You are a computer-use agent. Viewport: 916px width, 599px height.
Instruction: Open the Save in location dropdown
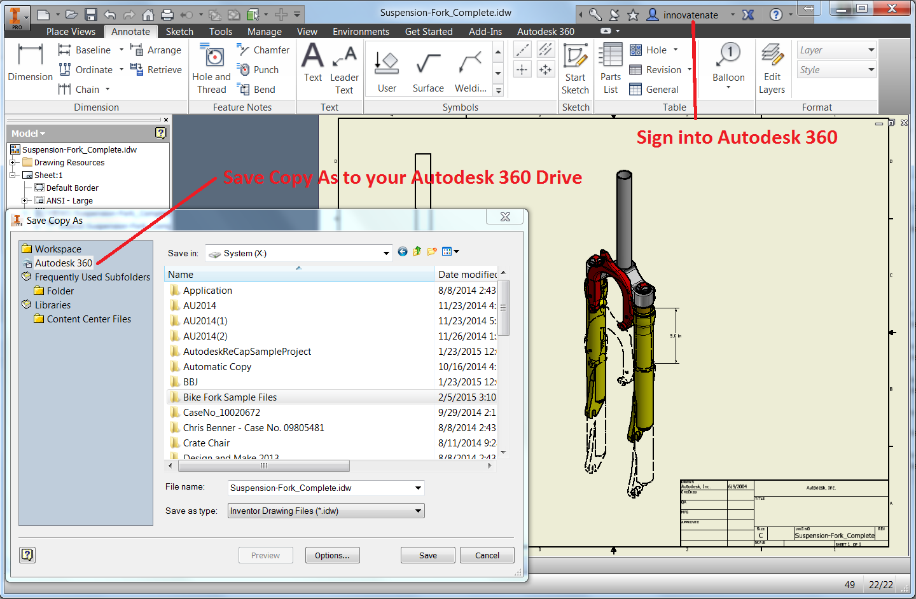(x=385, y=253)
